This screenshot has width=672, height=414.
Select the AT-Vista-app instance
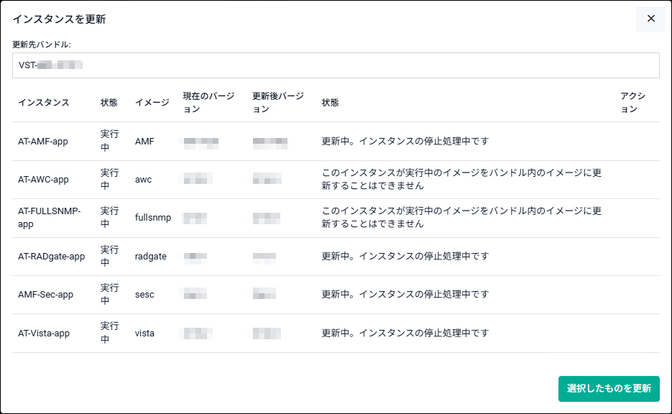(44, 333)
